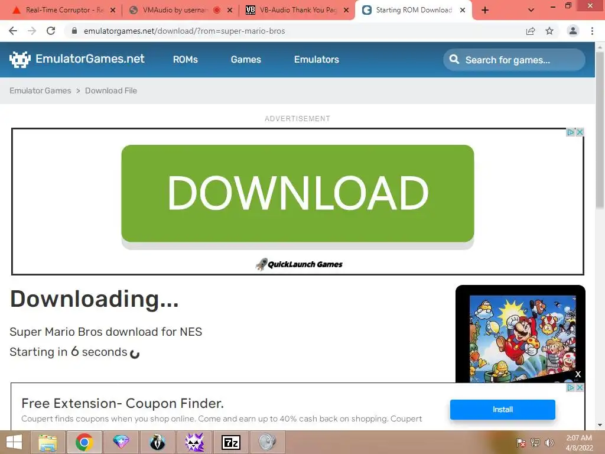The image size is (605, 454).
Task: Click the Download File breadcrumb
Action: (x=110, y=90)
